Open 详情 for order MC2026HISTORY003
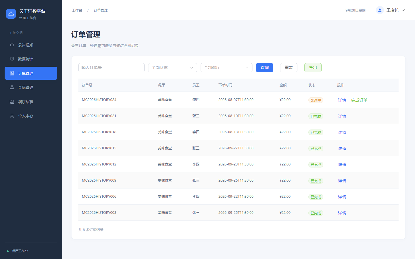This screenshot has width=415, height=259. pyautogui.click(x=342, y=213)
